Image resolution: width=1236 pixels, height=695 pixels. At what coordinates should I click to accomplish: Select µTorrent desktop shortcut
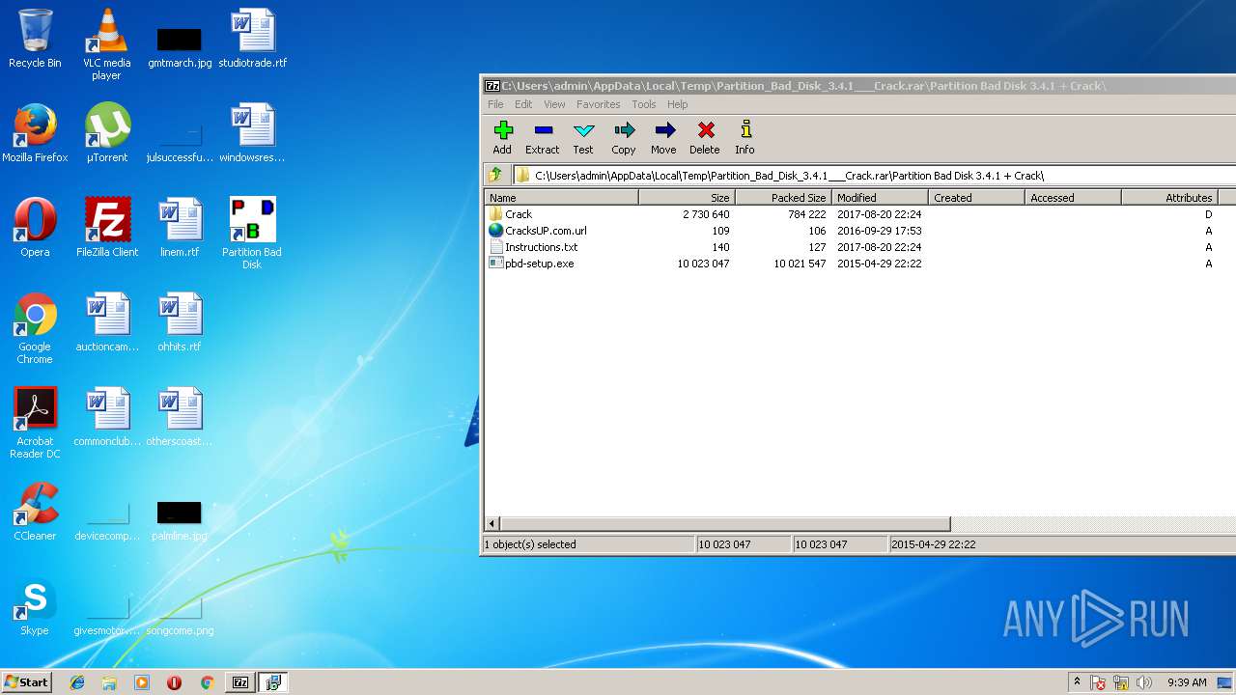pyautogui.click(x=107, y=133)
